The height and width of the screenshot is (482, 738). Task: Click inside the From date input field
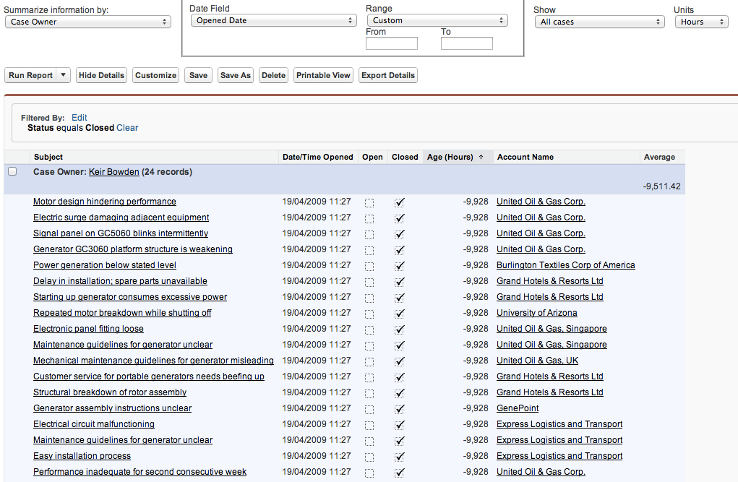391,43
